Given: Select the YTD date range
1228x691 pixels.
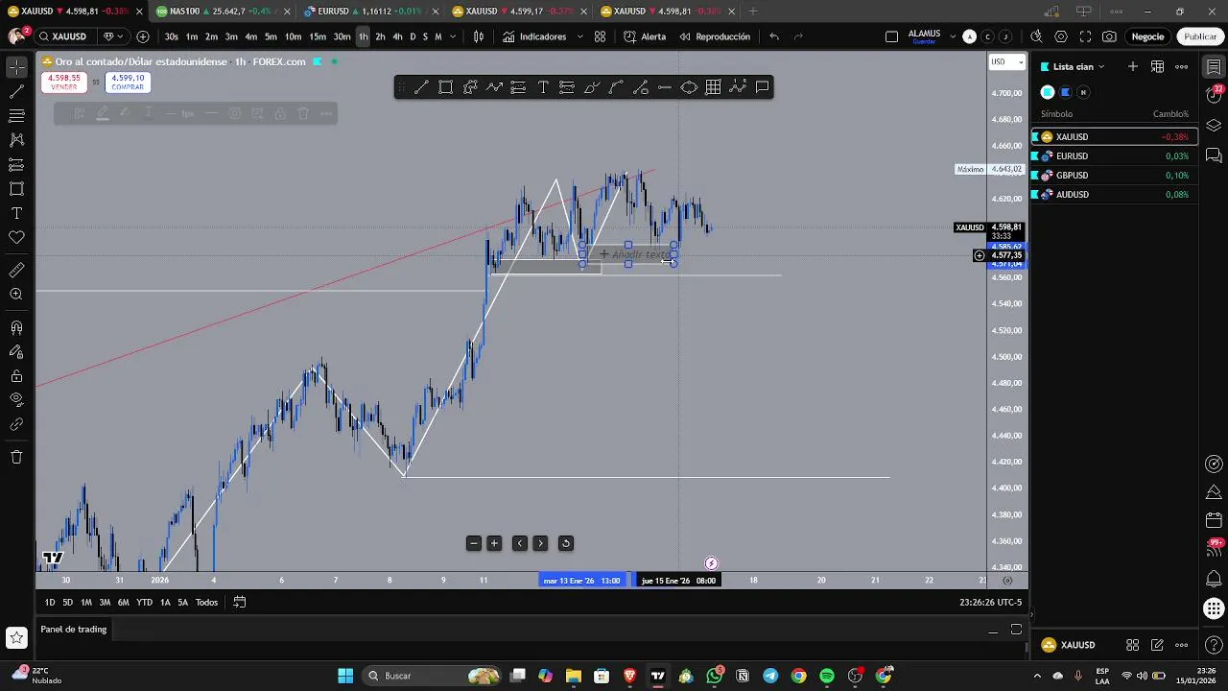Looking at the screenshot, I should (x=144, y=602).
